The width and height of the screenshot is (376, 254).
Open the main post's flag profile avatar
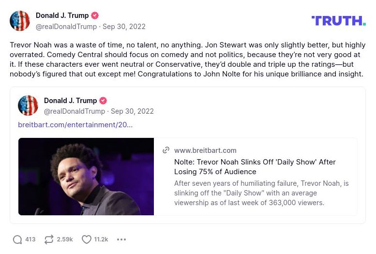coord(20,21)
